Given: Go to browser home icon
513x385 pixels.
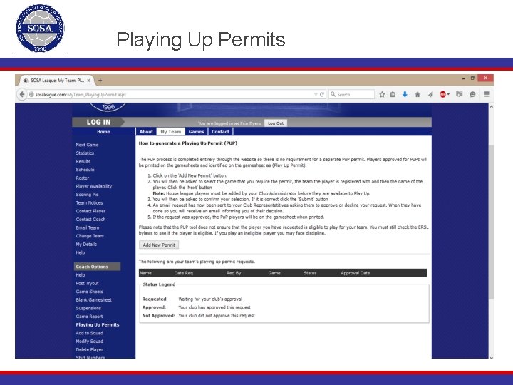Looking at the screenshot, I should coord(418,94).
